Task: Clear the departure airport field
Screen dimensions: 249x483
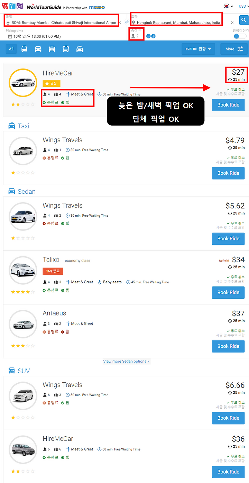Action: coord(120,22)
